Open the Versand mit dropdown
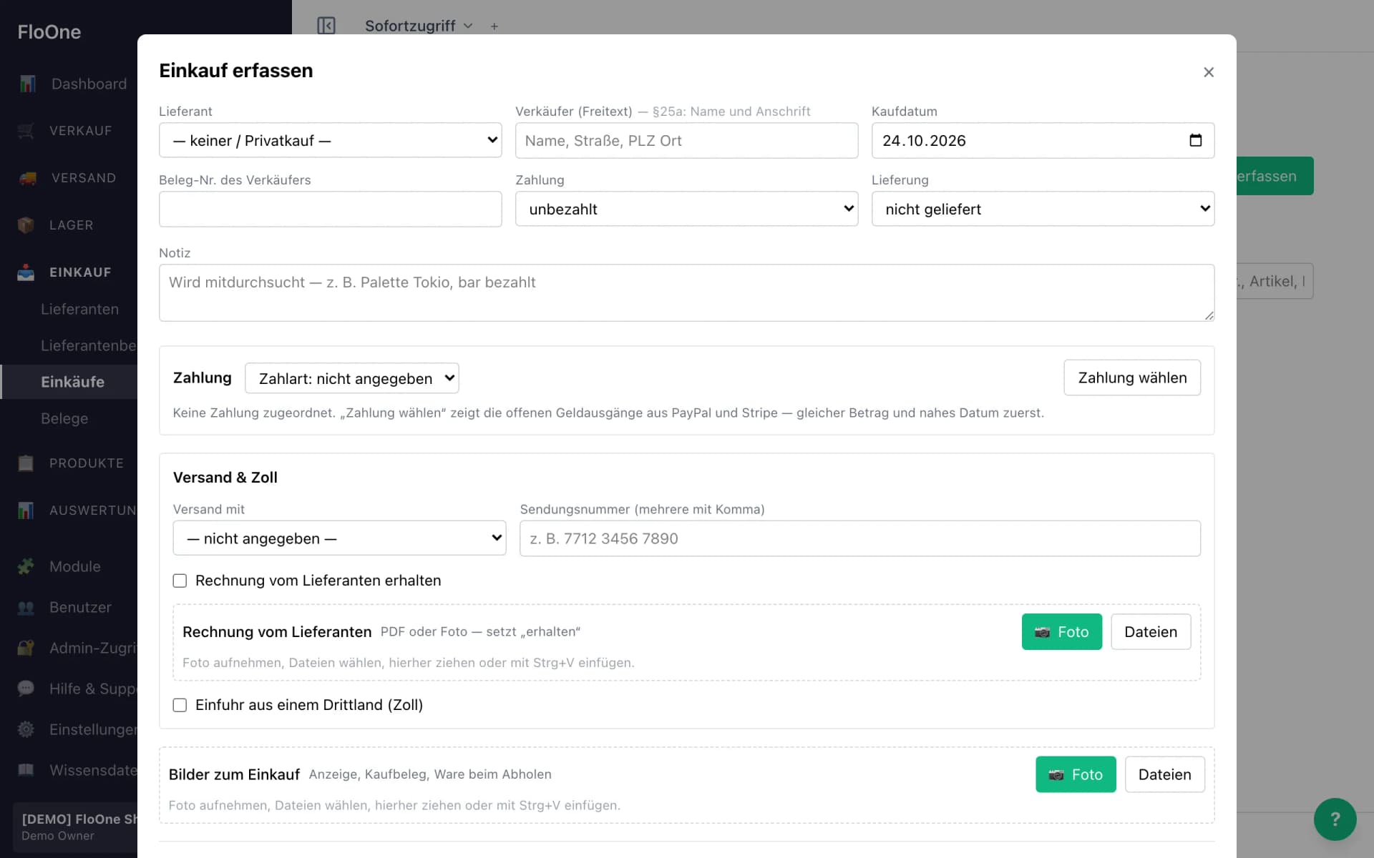Viewport: 1374px width, 858px height. (339, 538)
